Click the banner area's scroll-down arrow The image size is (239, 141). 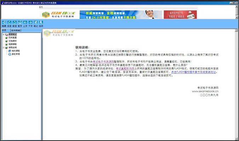[x=237, y=17]
